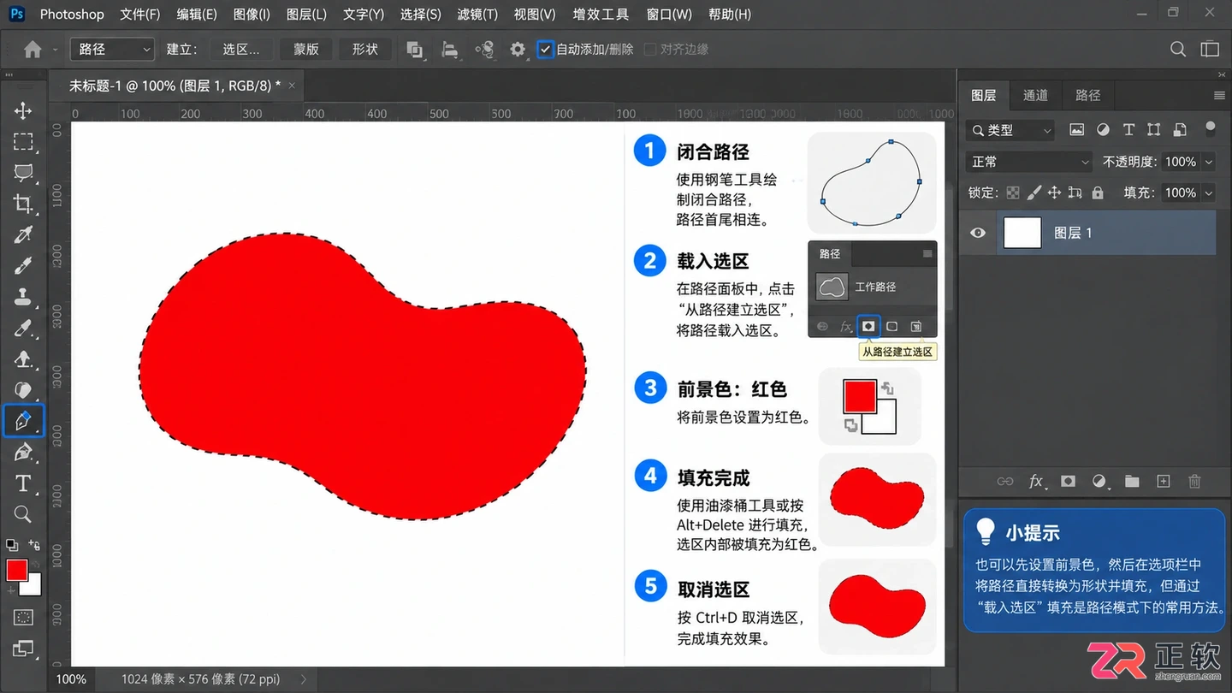Open the white background color swatch
1232x693 pixels.
click(x=33, y=588)
